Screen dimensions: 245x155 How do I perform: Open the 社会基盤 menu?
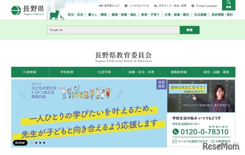click(x=200, y=14)
